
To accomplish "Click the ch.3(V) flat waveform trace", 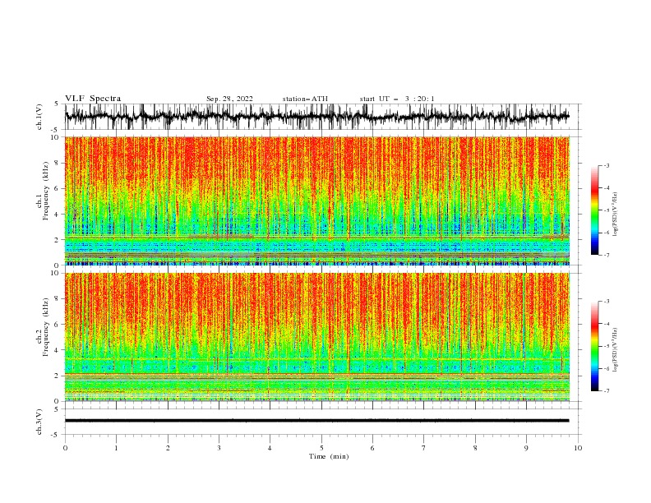I will coord(317,421).
